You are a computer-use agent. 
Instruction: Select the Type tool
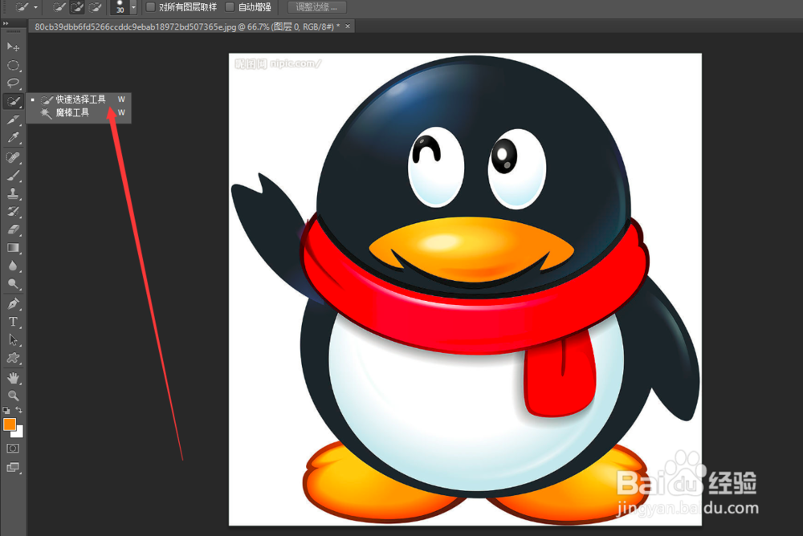pos(13,322)
